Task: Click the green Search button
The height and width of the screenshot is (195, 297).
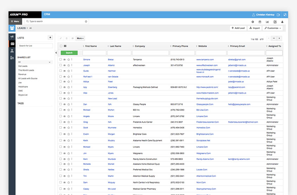Action: pyautogui.click(x=69, y=53)
